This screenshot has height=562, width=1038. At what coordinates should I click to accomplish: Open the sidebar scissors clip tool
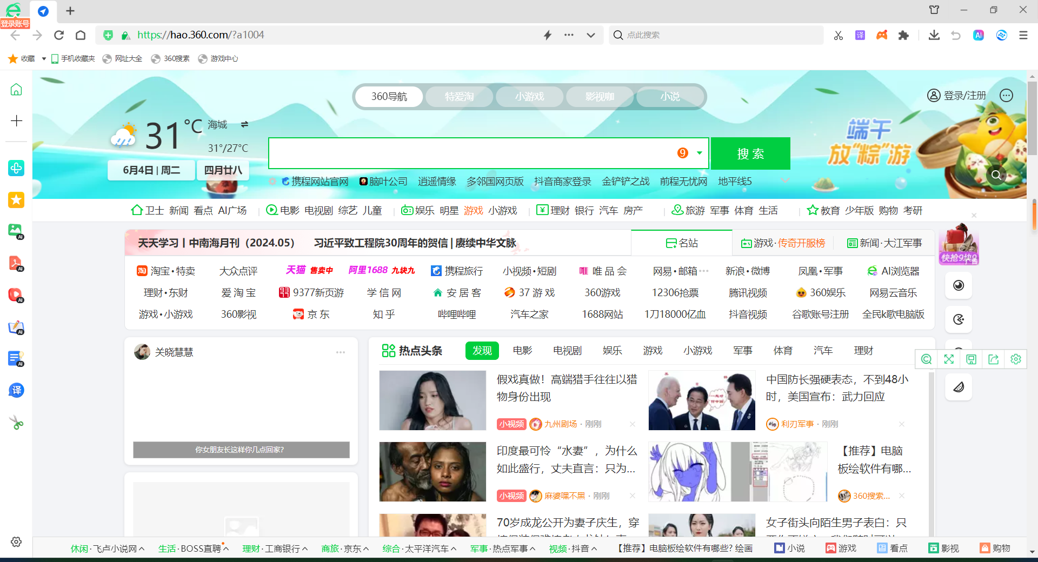point(16,423)
